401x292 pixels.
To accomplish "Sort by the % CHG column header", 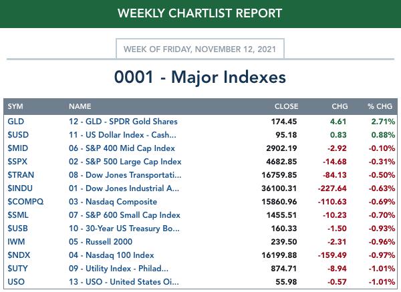I will click(x=380, y=106).
